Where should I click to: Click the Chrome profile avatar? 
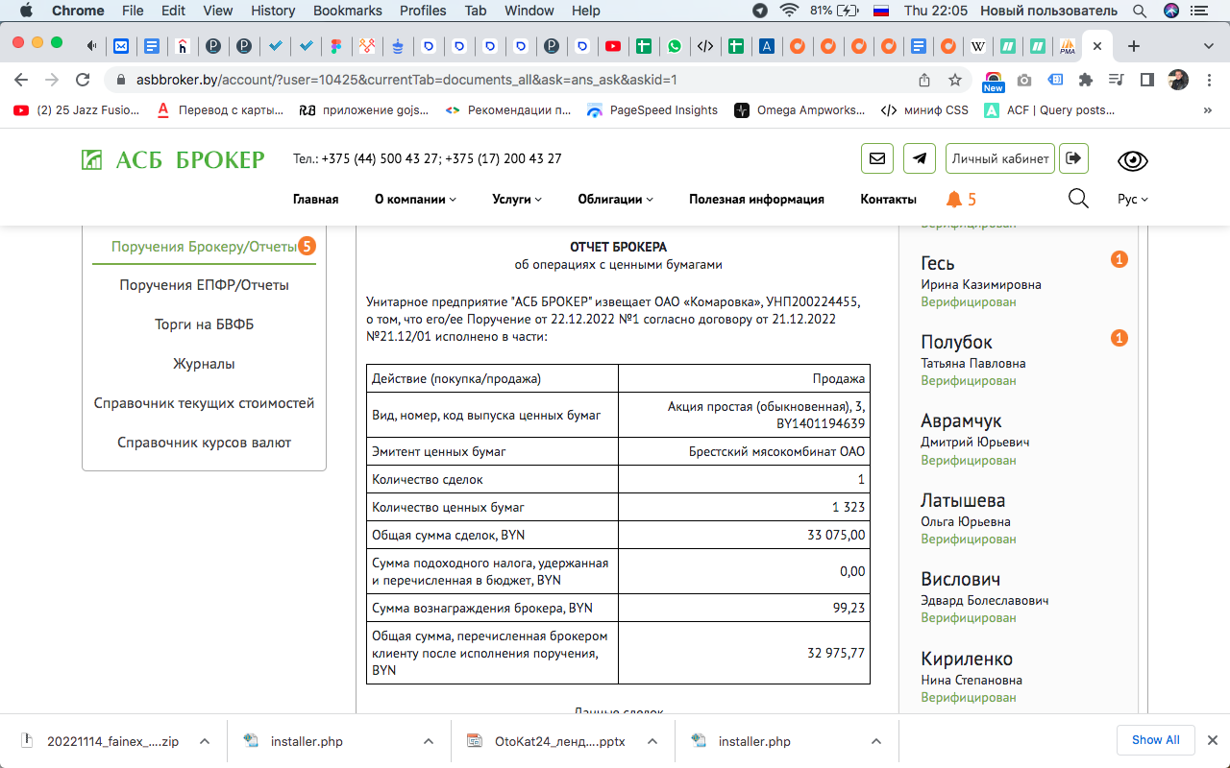pos(1178,80)
